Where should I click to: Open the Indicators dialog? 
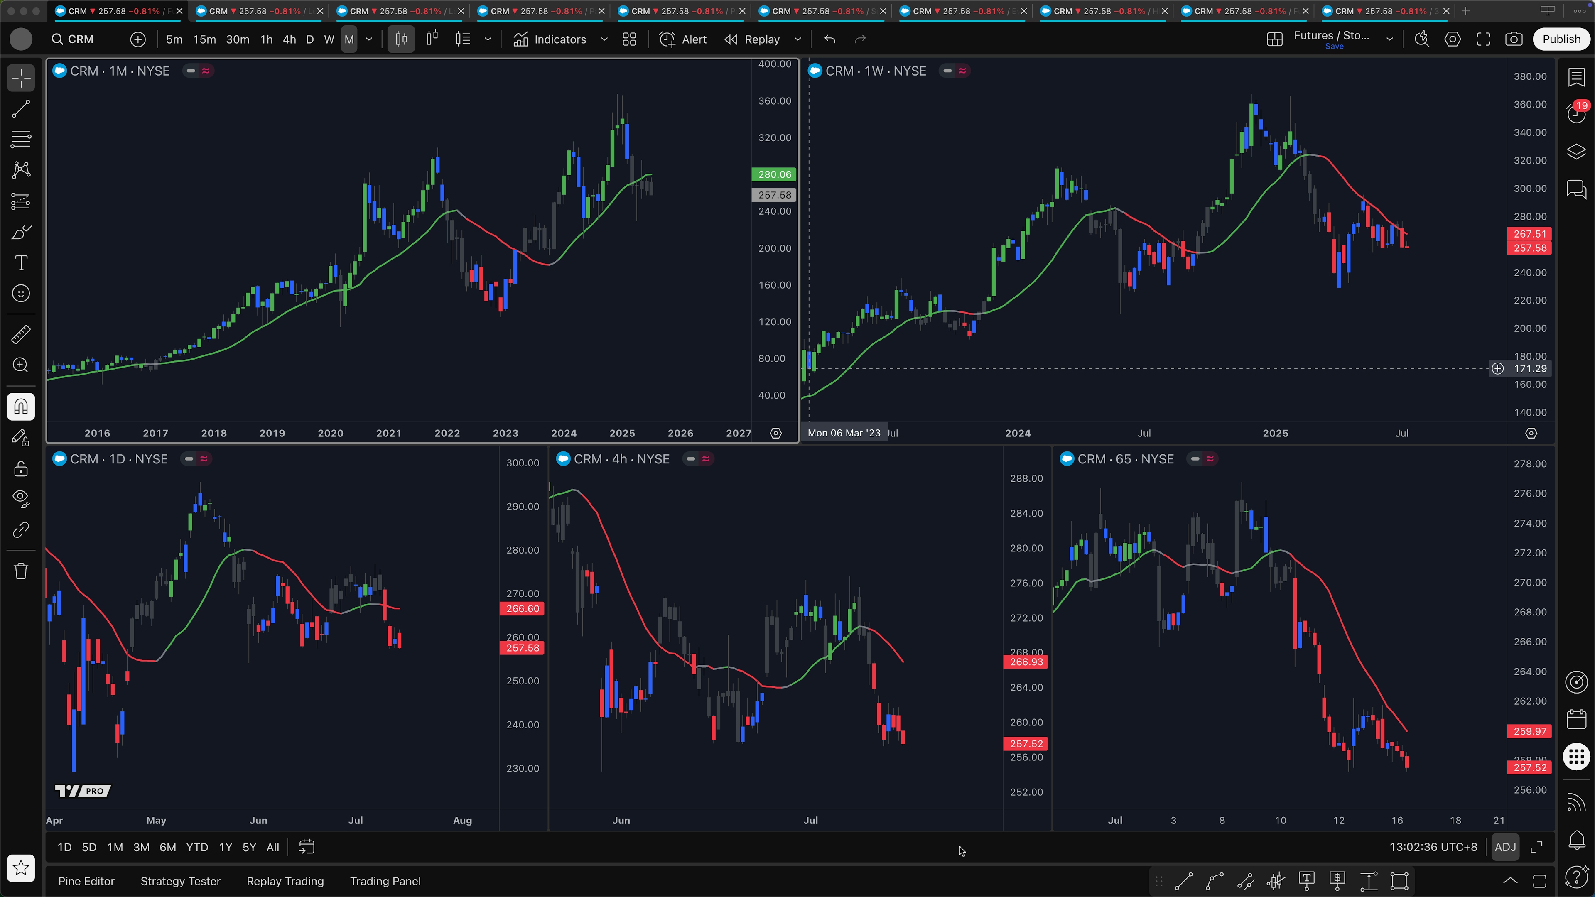(x=550, y=39)
